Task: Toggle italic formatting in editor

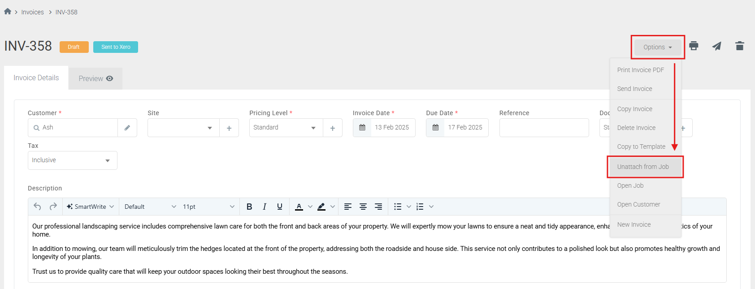Action: tap(265, 207)
